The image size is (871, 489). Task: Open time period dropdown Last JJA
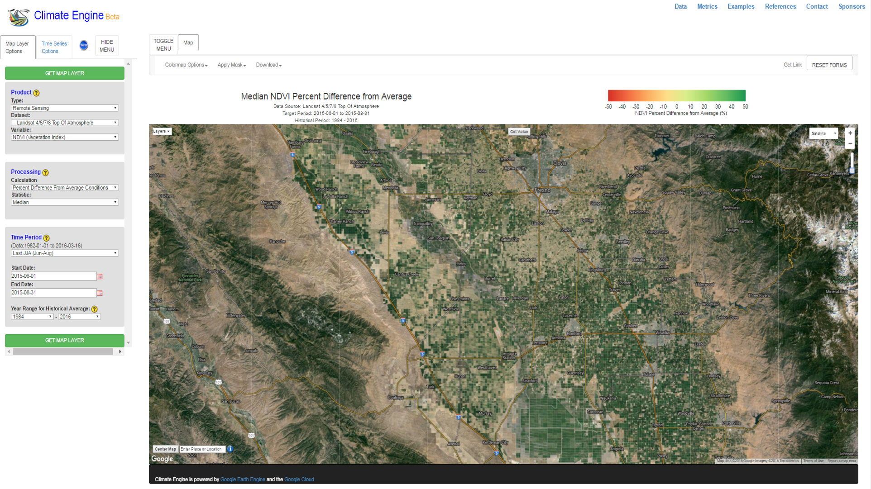pos(65,253)
